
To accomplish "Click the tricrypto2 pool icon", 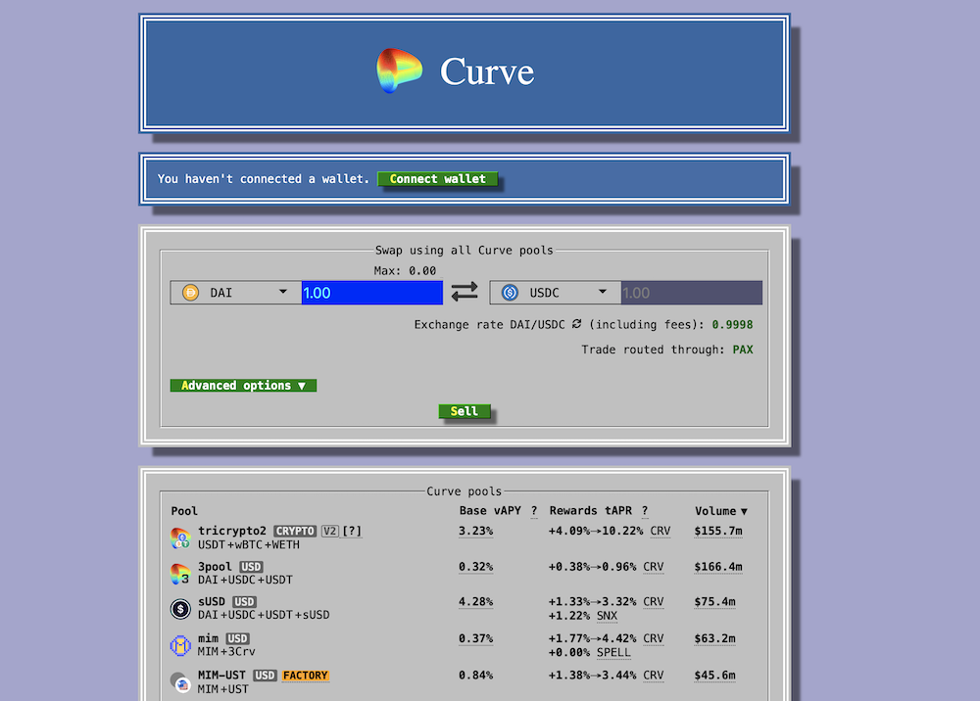I will 180,538.
